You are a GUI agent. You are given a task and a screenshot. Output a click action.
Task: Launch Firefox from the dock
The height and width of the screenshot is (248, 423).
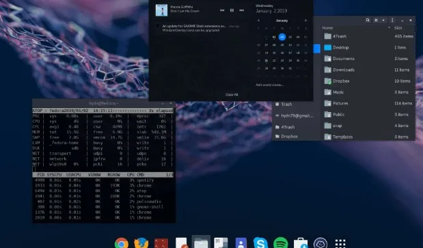point(141,243)
